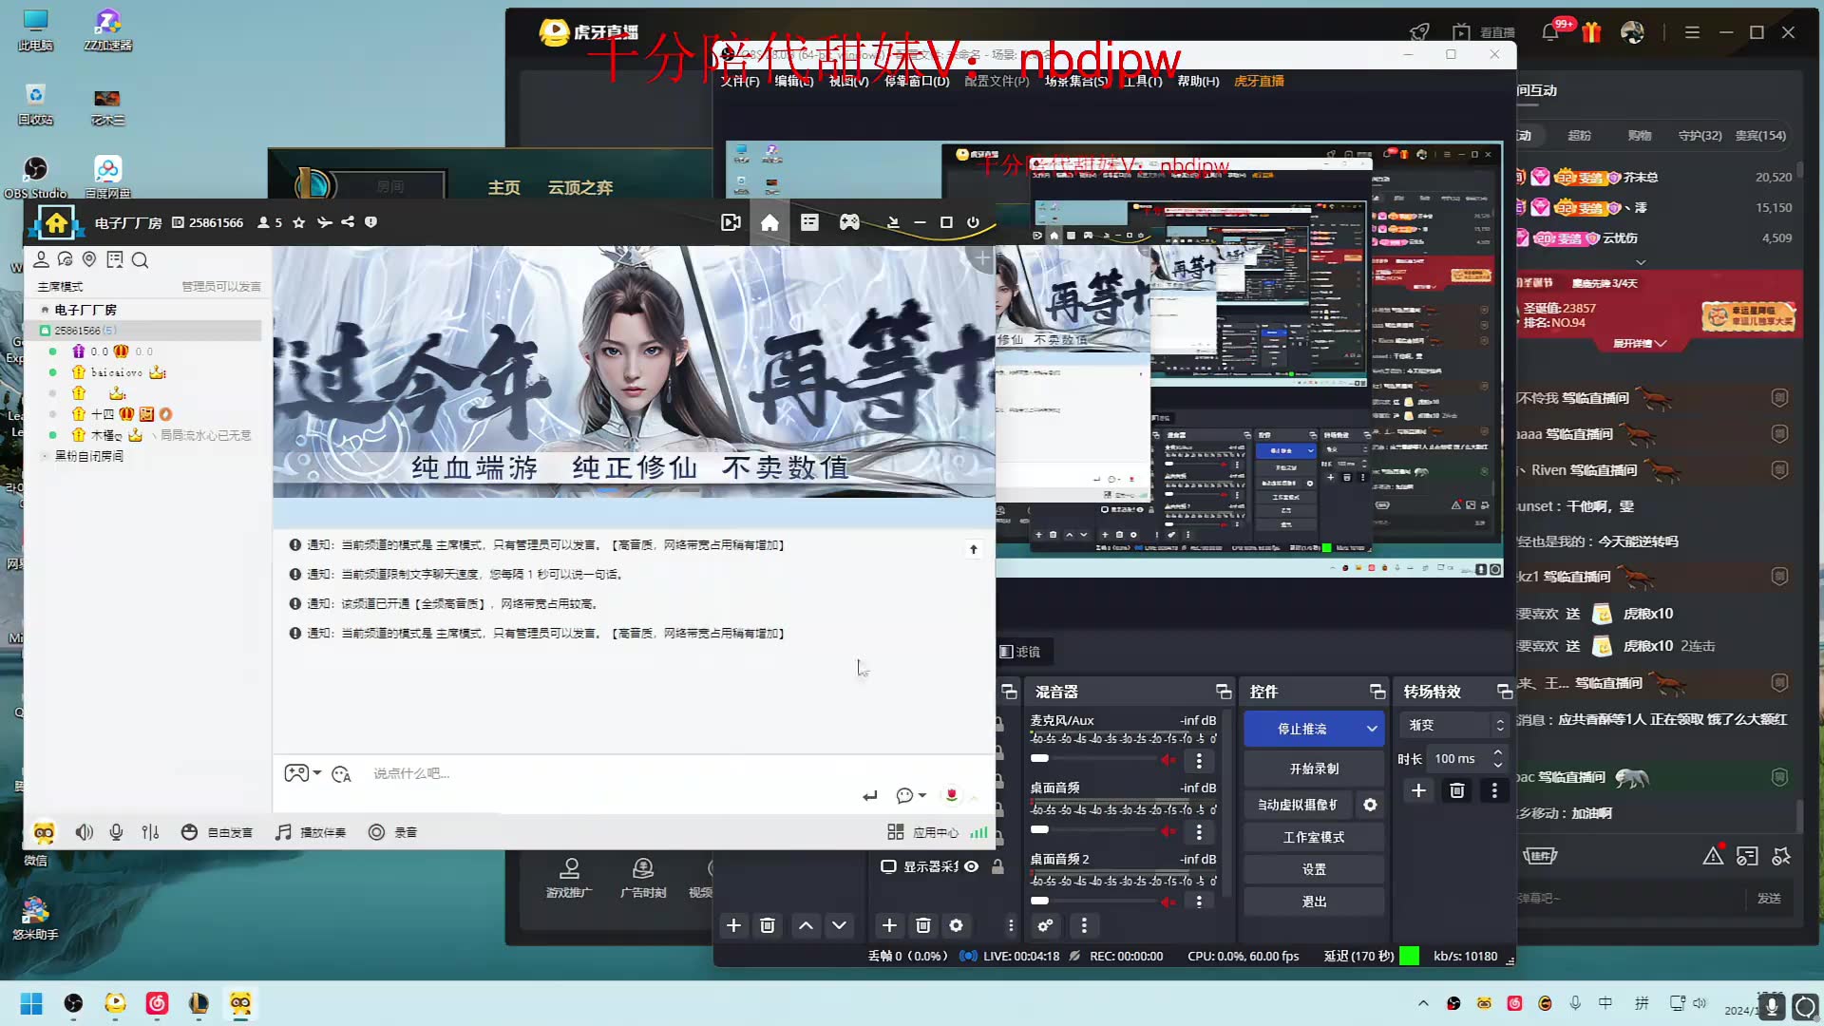Click 退出 button in OBS
The height and width of the screenshot is (1026, 1824).
pos(1314,902)
